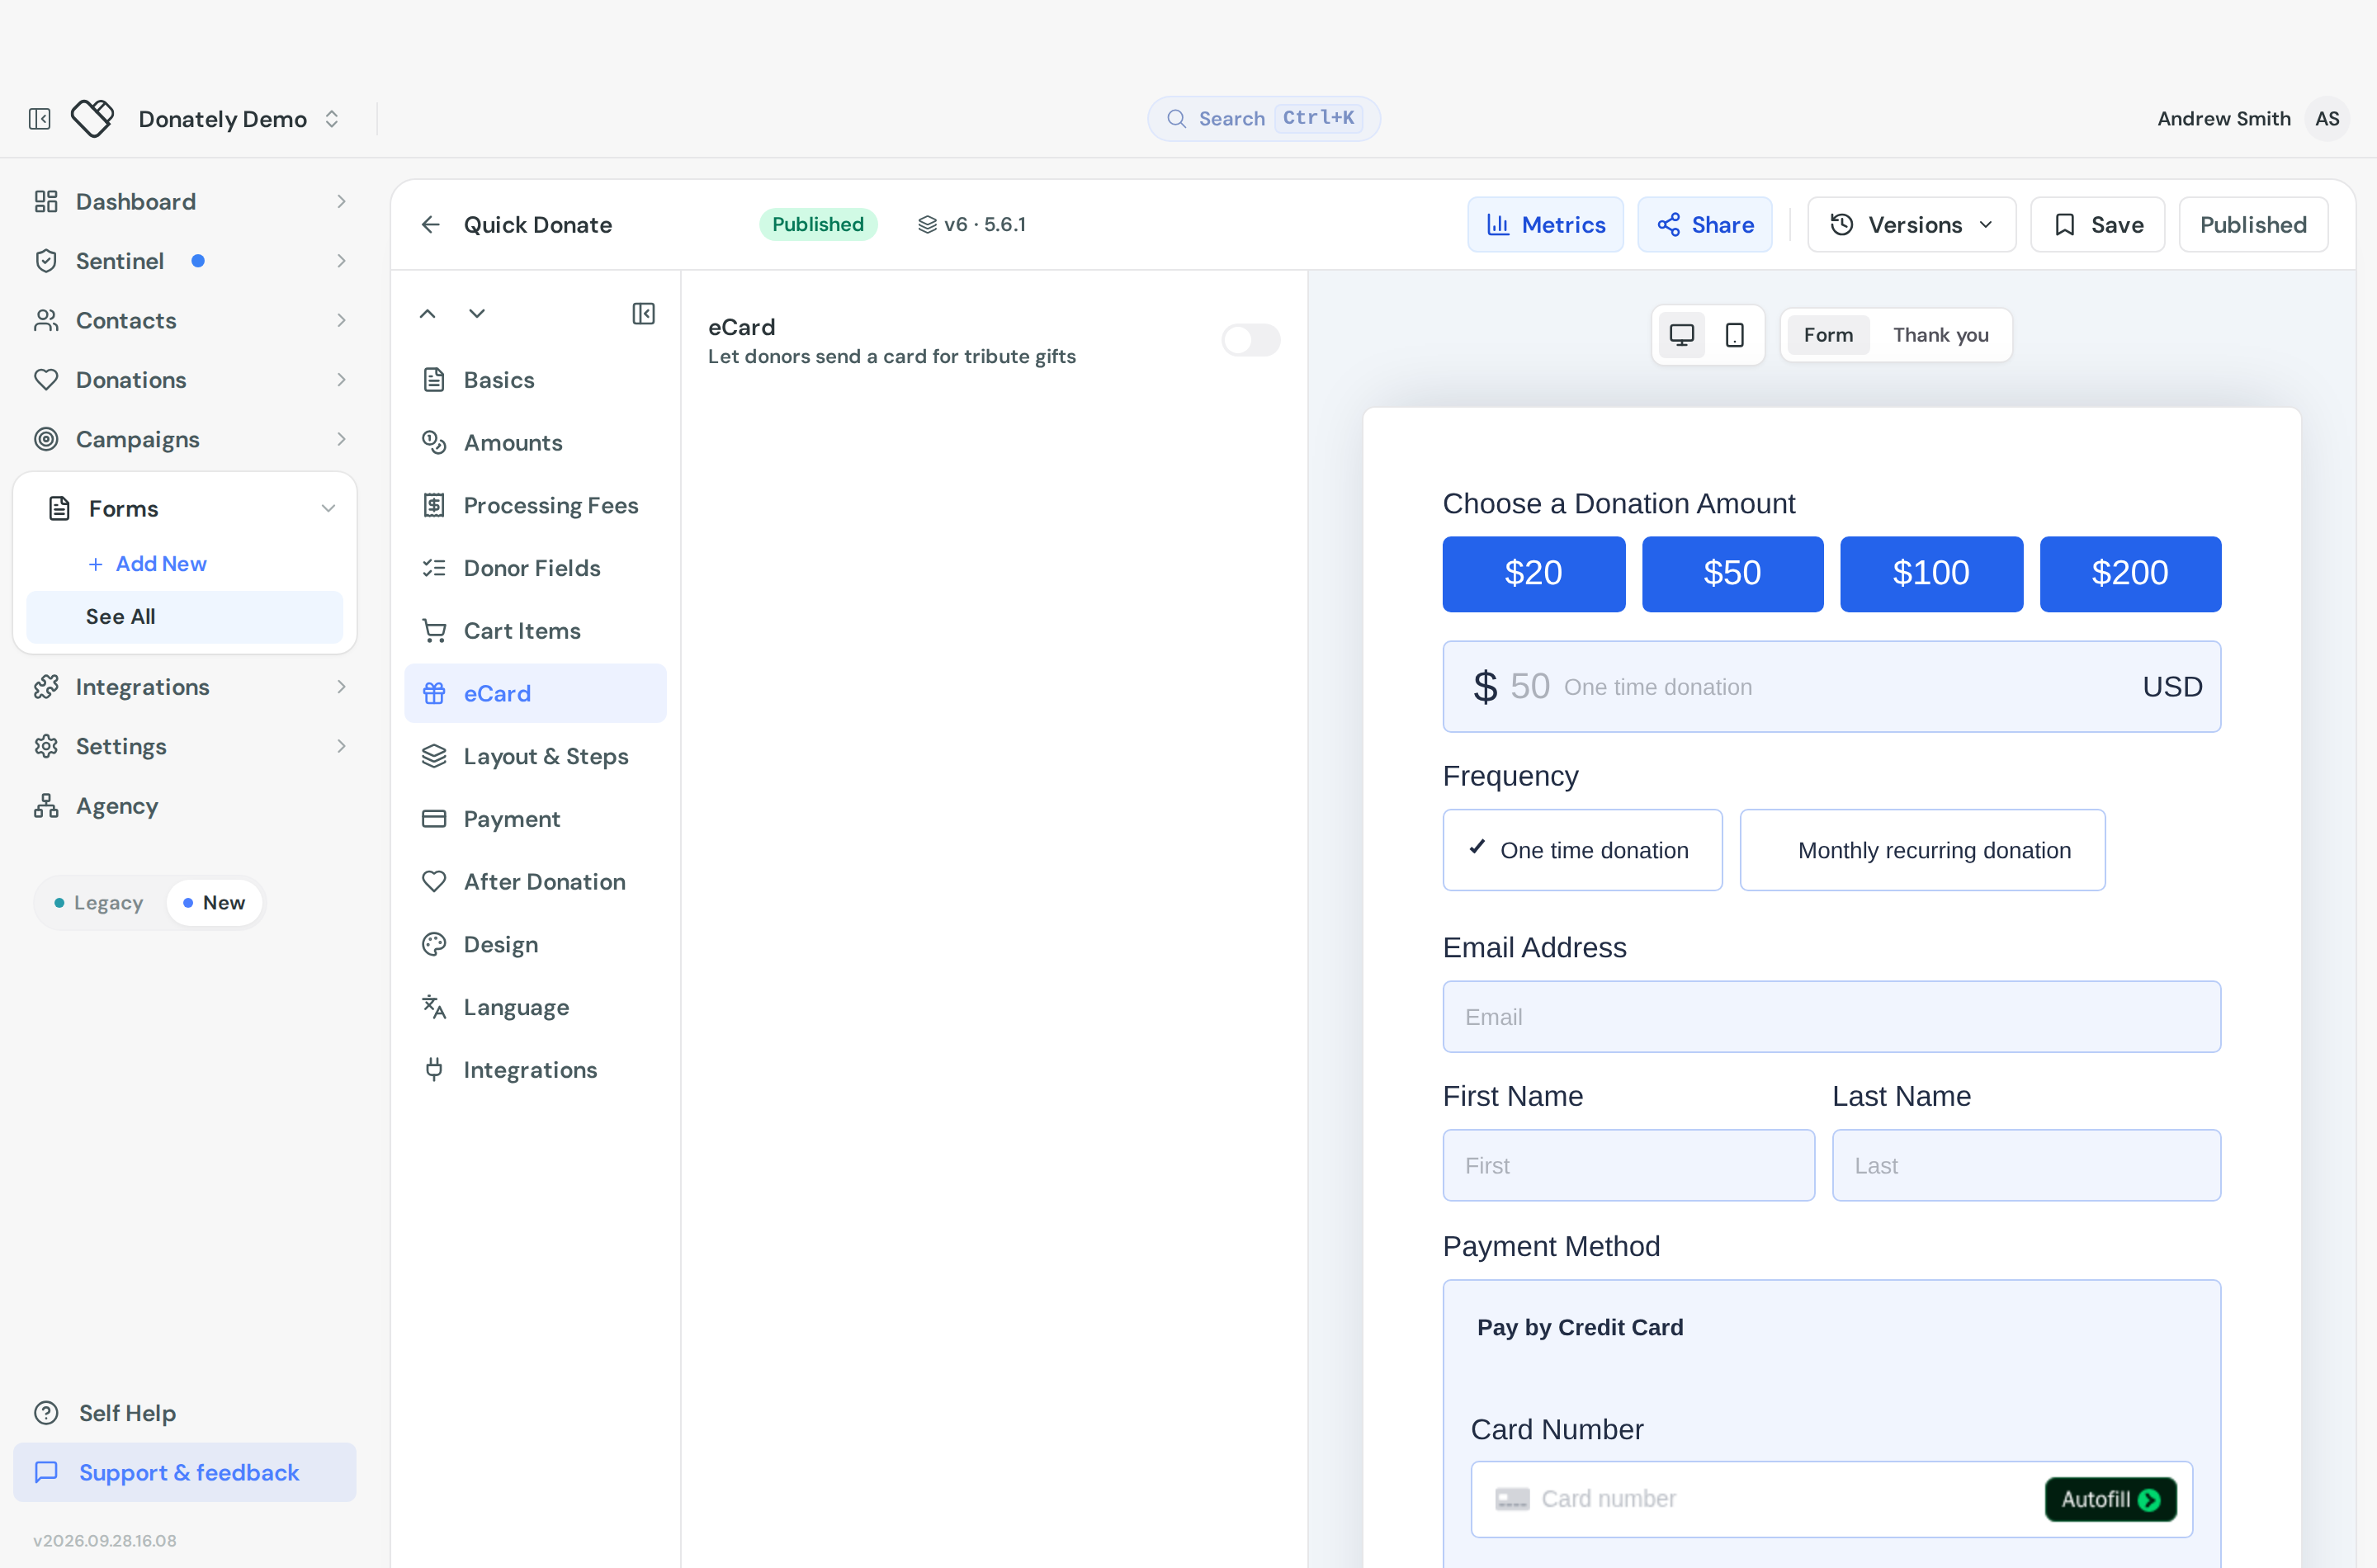Open the Donor Fields section
The width and height of the screenshot is (2377, 1568).
tap(535, 568)
